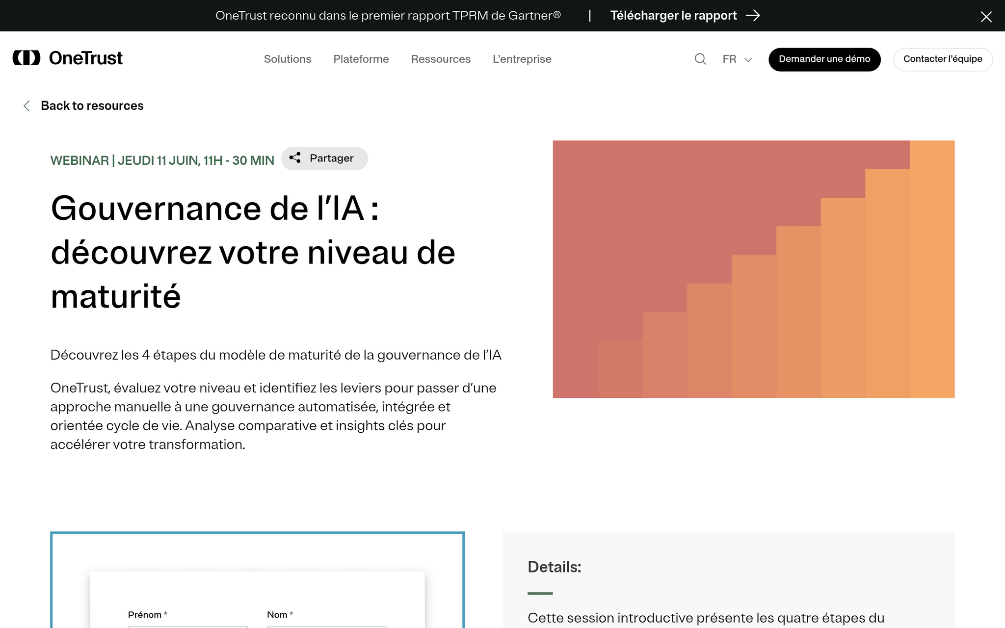Click the Details: heading
Viewport: 1005px width, 628px height.
point(555,567)
